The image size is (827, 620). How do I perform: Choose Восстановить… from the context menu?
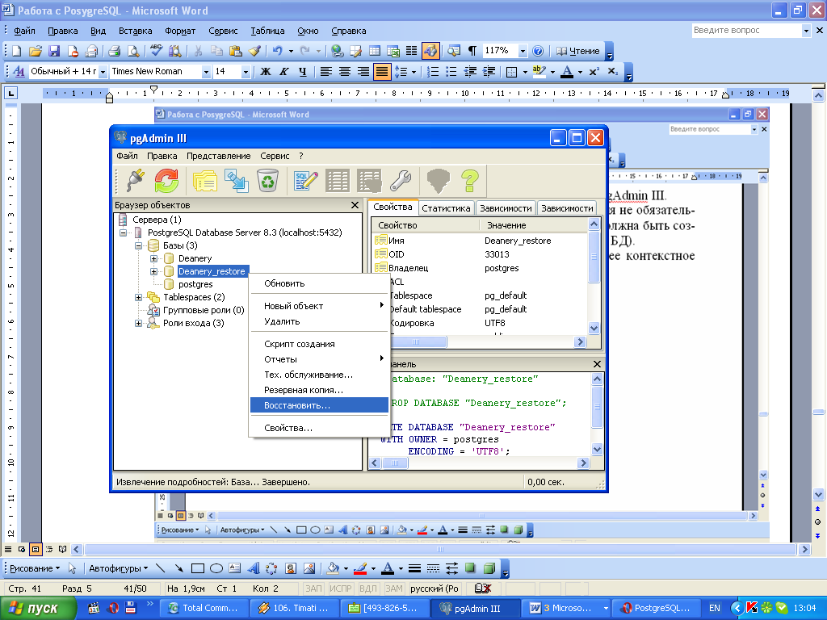click(x=319, y=405)
